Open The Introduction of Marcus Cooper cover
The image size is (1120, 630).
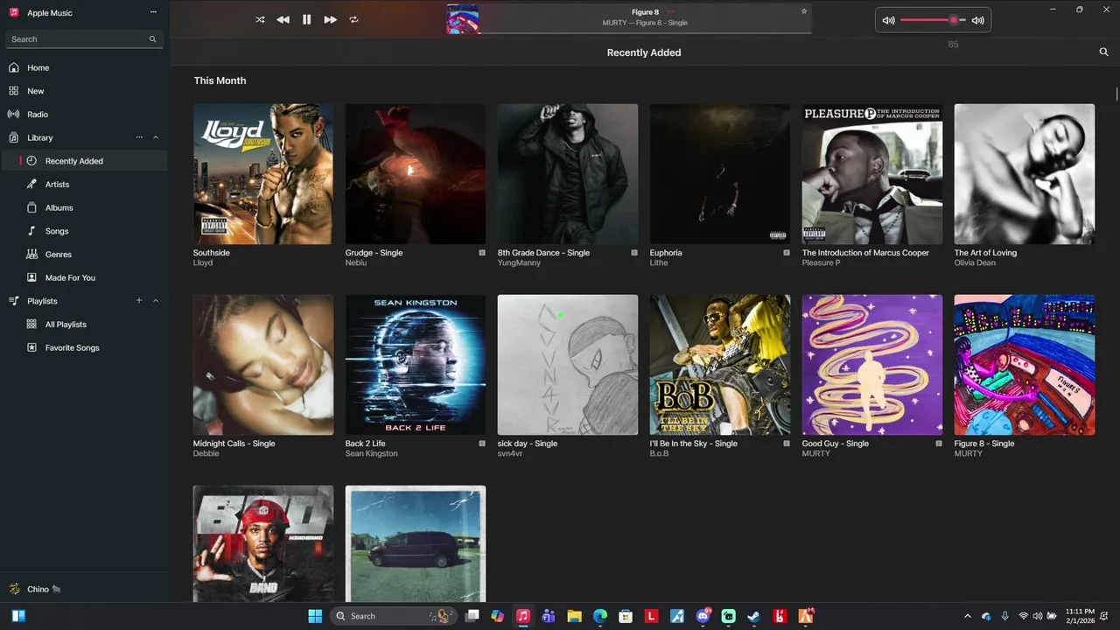click(872, 174)
